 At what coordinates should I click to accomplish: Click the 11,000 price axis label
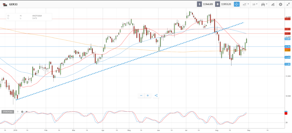pyautogui.click(x=288, y=76)
